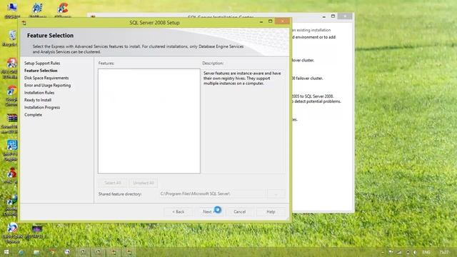Screen dimensions: 457x257
Task: Click the description text about server features
Action: [x=242, y=78]
